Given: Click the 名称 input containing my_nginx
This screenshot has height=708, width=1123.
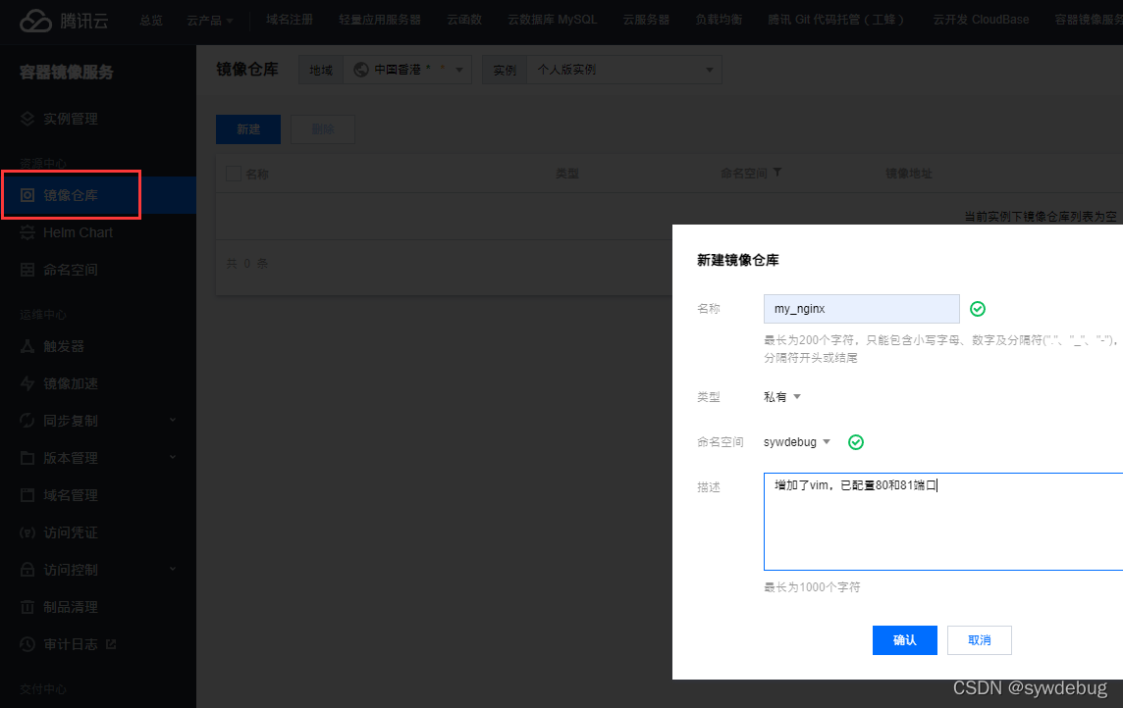Looking at the screenshot, I should click(862, 309).
